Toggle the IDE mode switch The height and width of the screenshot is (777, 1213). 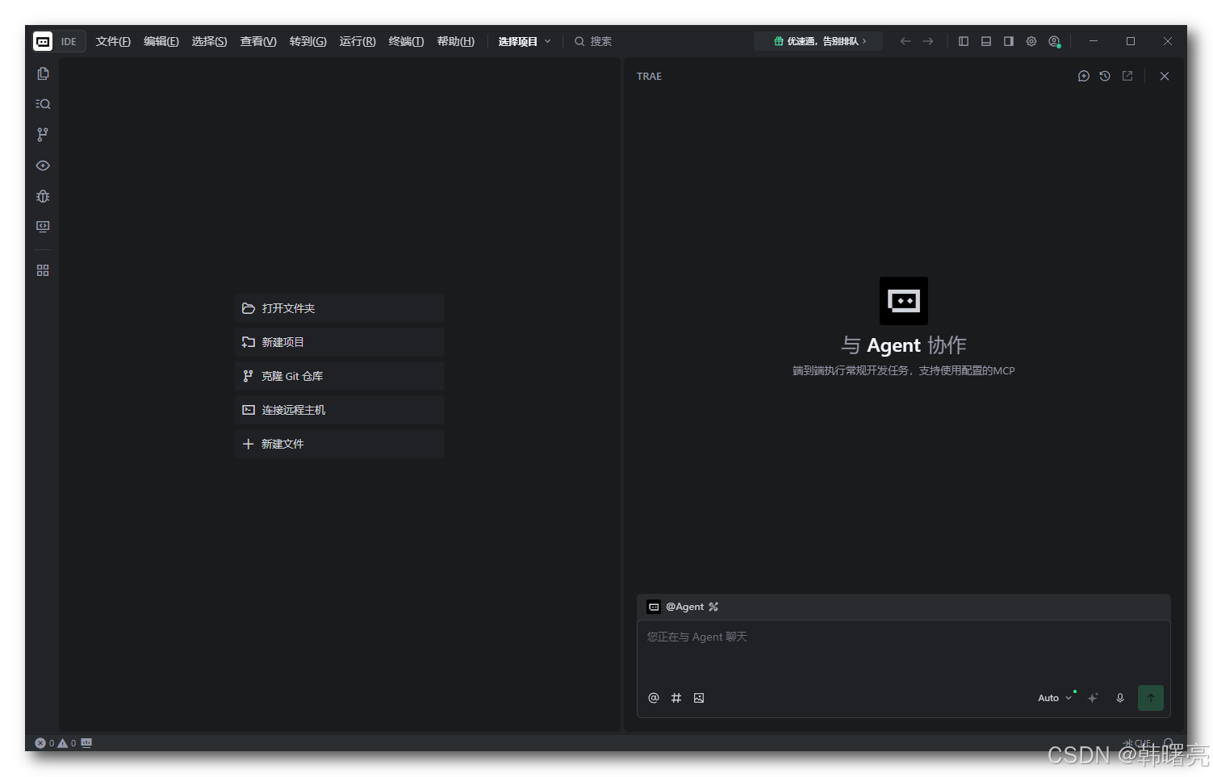(69, 41)
